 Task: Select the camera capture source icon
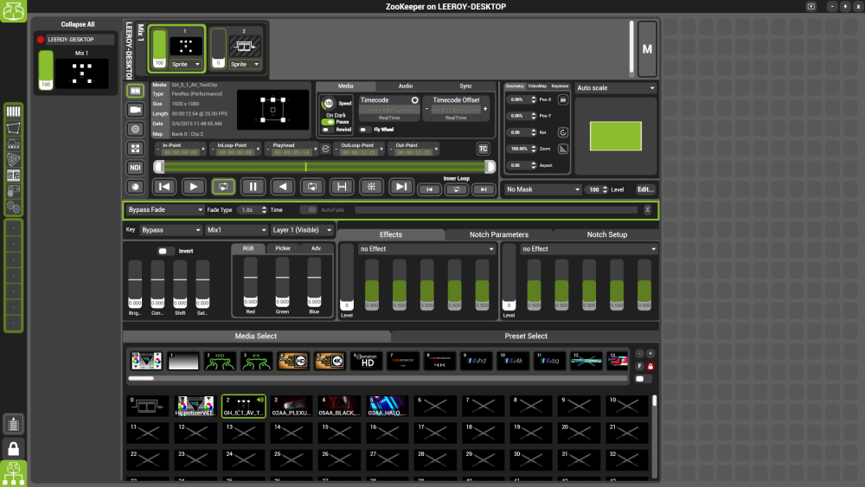[x=135, y=110]
